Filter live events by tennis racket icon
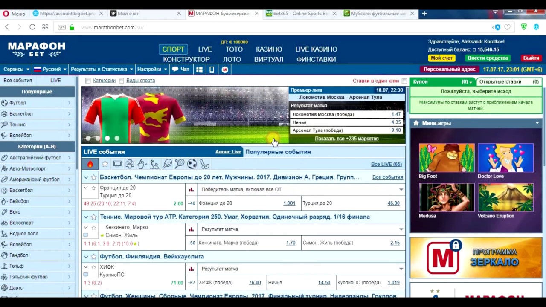Image resolution: width=546 pixels, height=307 pixels. click(180, 164)
